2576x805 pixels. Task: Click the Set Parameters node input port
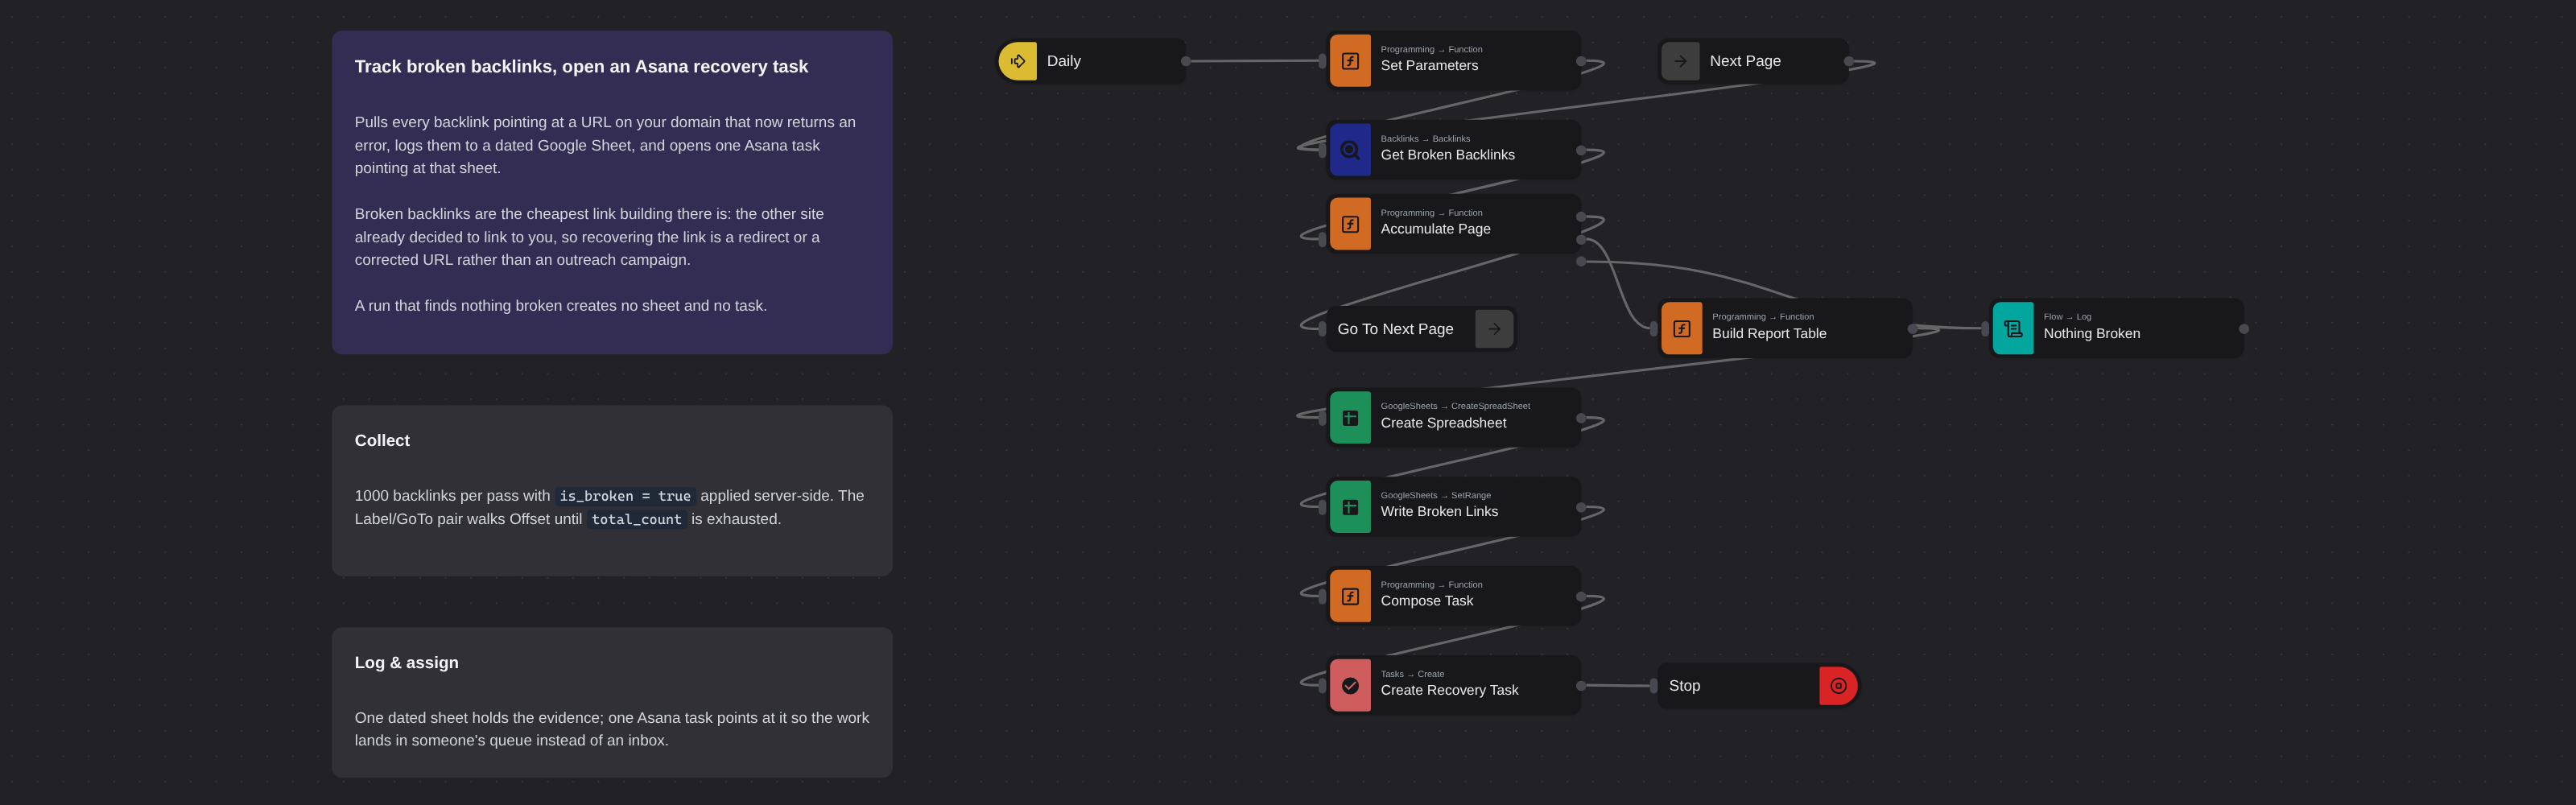click(1322, 61)
